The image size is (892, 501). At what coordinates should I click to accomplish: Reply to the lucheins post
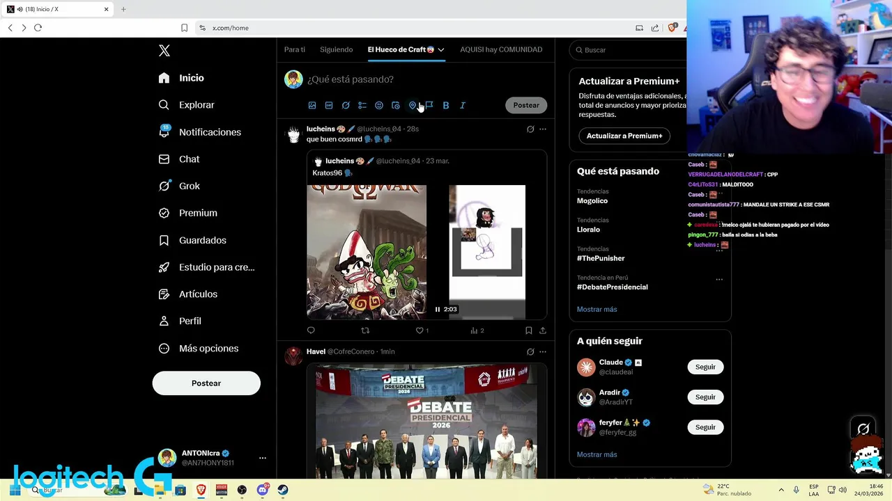(311, 331)
